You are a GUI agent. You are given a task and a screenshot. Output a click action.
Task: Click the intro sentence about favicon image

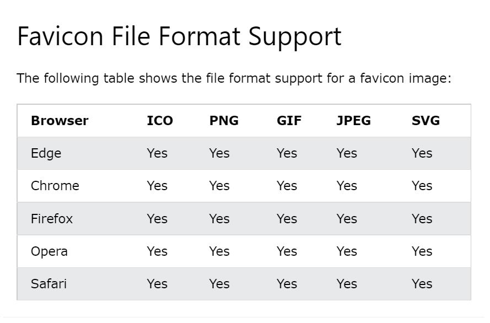[234, 78]
